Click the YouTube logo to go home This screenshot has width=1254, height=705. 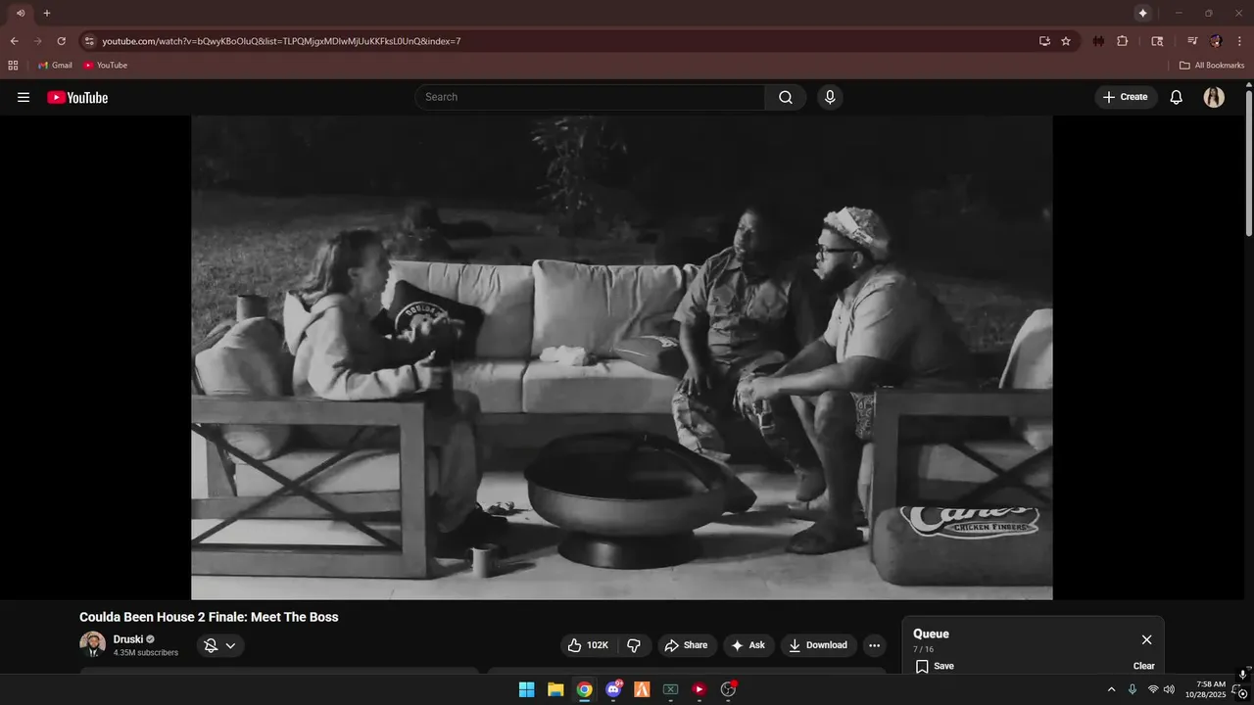click(x=77, y=97)
